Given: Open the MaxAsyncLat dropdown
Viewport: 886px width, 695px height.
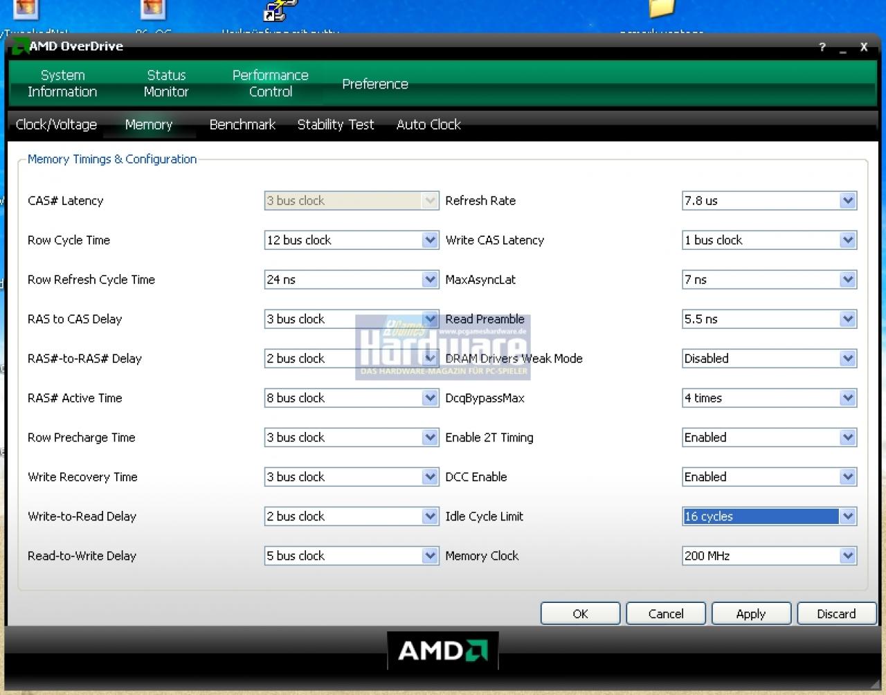Looking at the screenshot, I should click(770, 280).
